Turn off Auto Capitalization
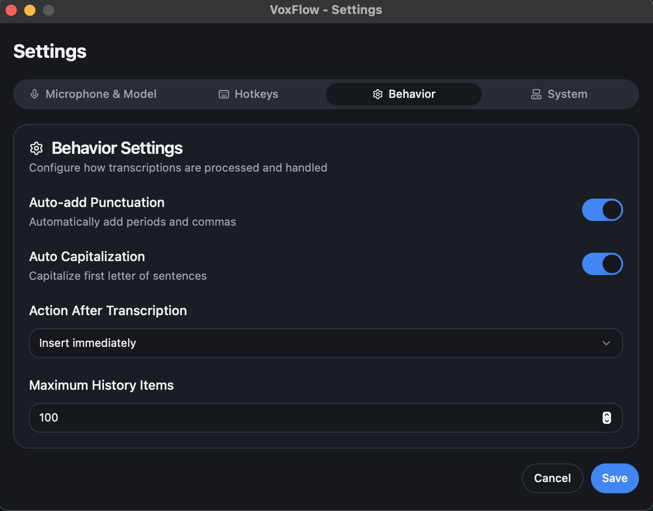This screenshot has height=511, width=653. coord(602,264)
